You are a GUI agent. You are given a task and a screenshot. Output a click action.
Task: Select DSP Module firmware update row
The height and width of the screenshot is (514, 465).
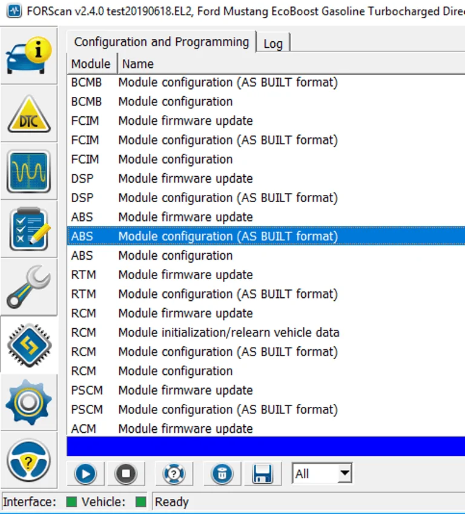(x=266, y=179)
